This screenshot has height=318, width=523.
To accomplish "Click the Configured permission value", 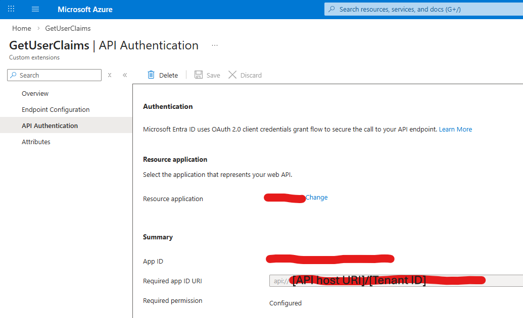I will click(x=286, y=303).
